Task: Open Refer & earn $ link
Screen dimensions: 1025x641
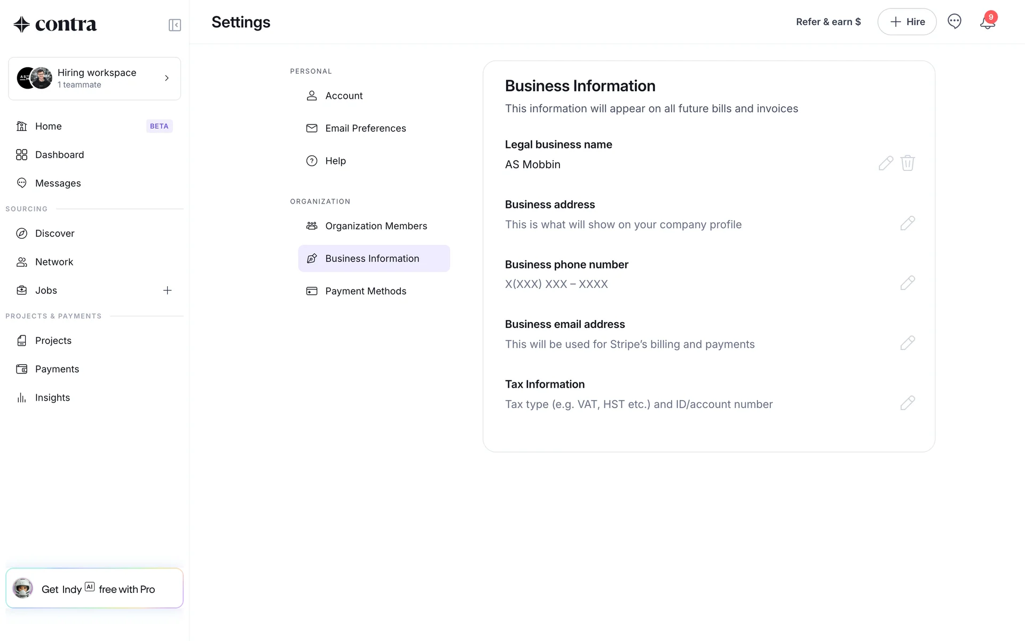Action: 828,22
